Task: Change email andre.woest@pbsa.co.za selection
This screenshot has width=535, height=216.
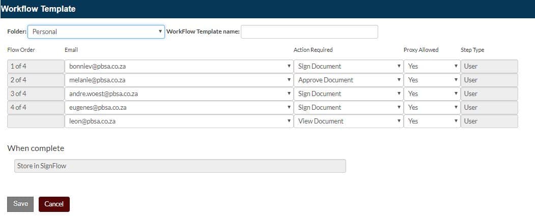Action: pyautogui.click(x=179, y=94)
